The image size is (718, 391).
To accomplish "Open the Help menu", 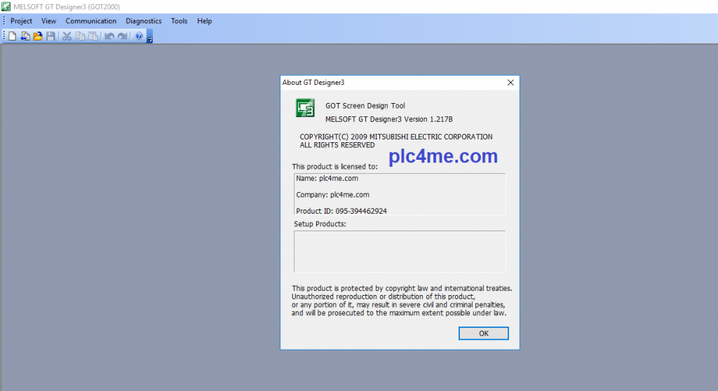I will [204, 21].
